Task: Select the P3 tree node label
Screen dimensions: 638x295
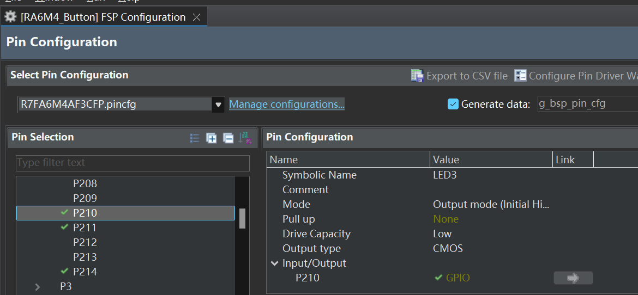Action: (66, 286)
